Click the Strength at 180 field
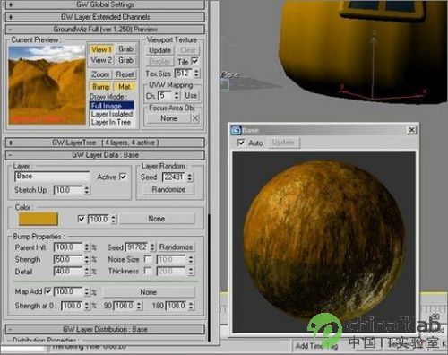This screenshot has height=355, width=448. (x=177, y=306)
